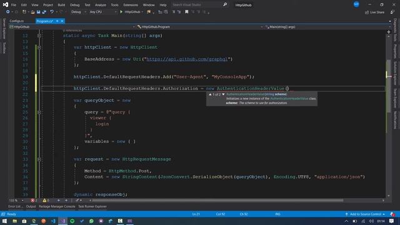The image size is (400, 225).
Task: Open the Toolbox side tab
Action: click(4, 48)
